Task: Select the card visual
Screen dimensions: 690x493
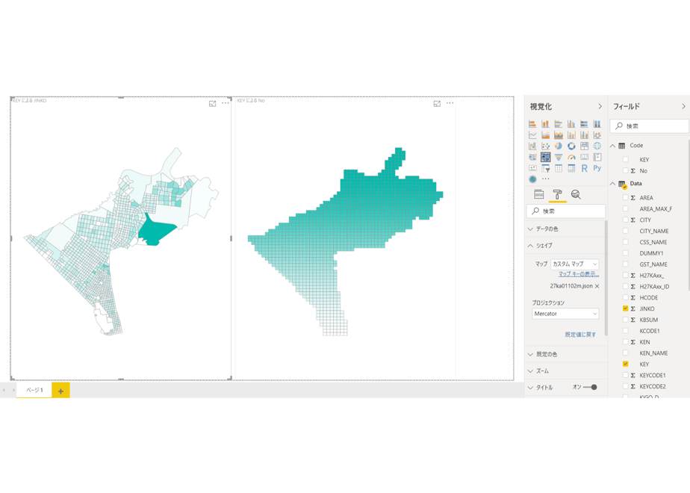Action: (585, 157)
